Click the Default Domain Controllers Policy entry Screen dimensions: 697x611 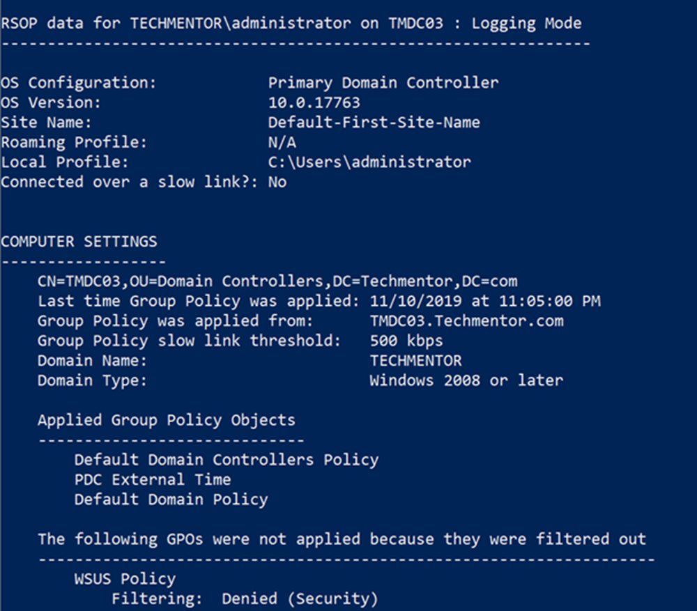[x=226, y=460]
